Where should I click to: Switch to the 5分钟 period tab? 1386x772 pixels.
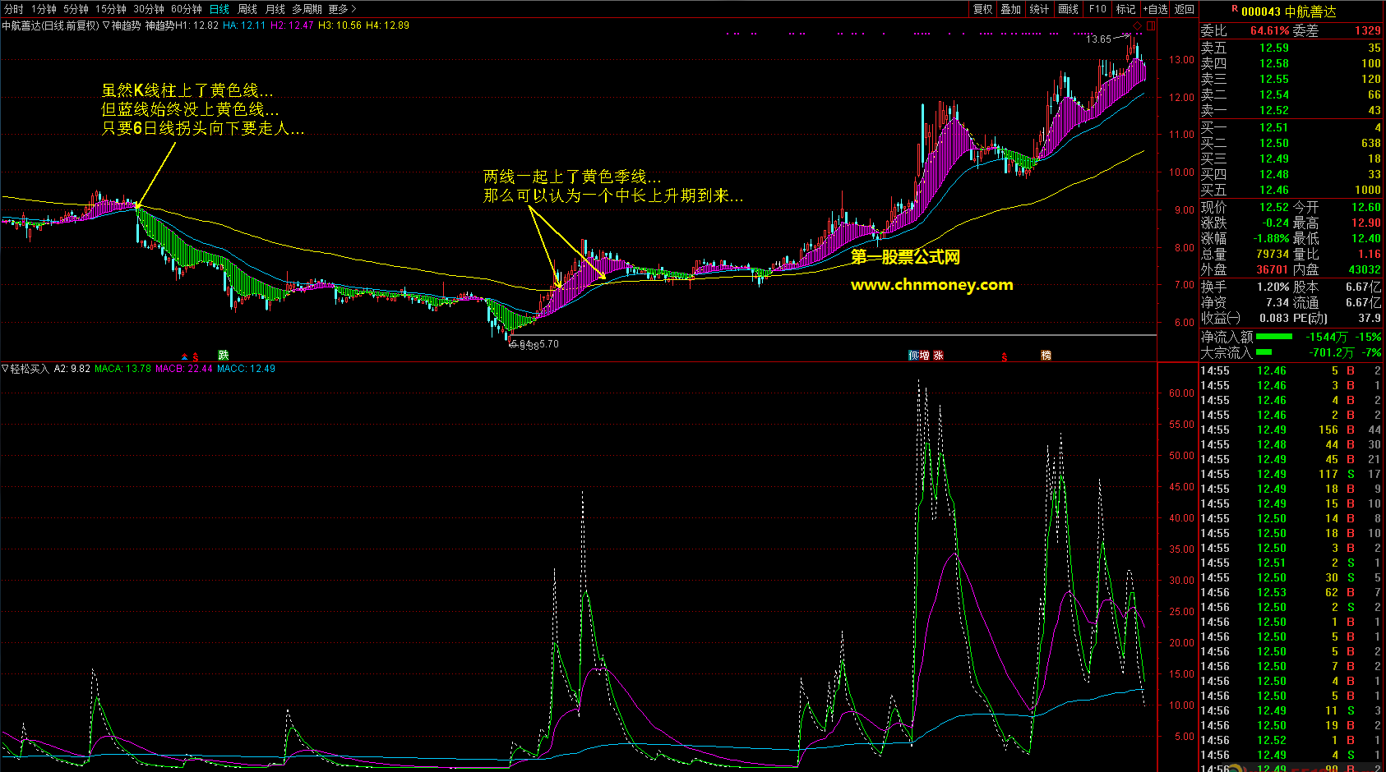tap(76, 9)
